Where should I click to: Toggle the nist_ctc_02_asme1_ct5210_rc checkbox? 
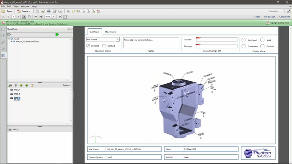tap(14, 42)
